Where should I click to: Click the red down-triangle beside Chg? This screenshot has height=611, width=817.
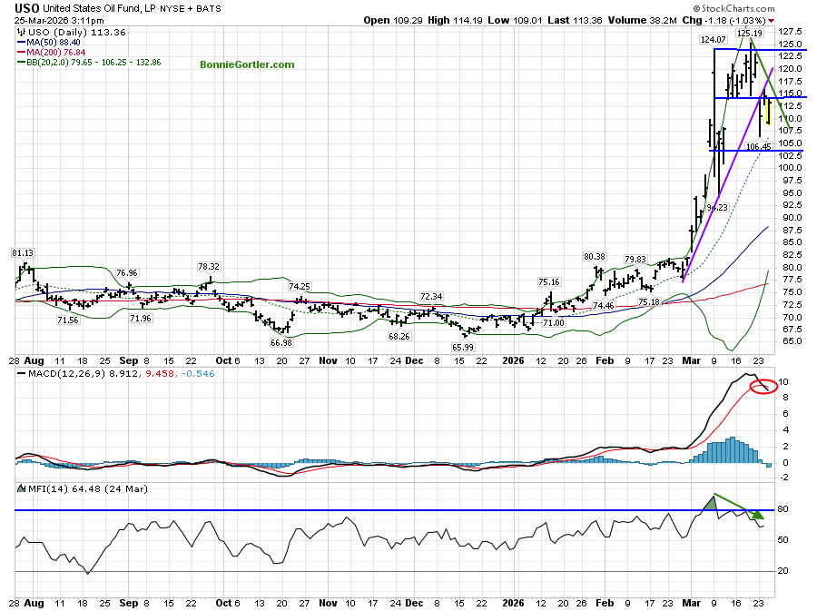click(772, 19)
